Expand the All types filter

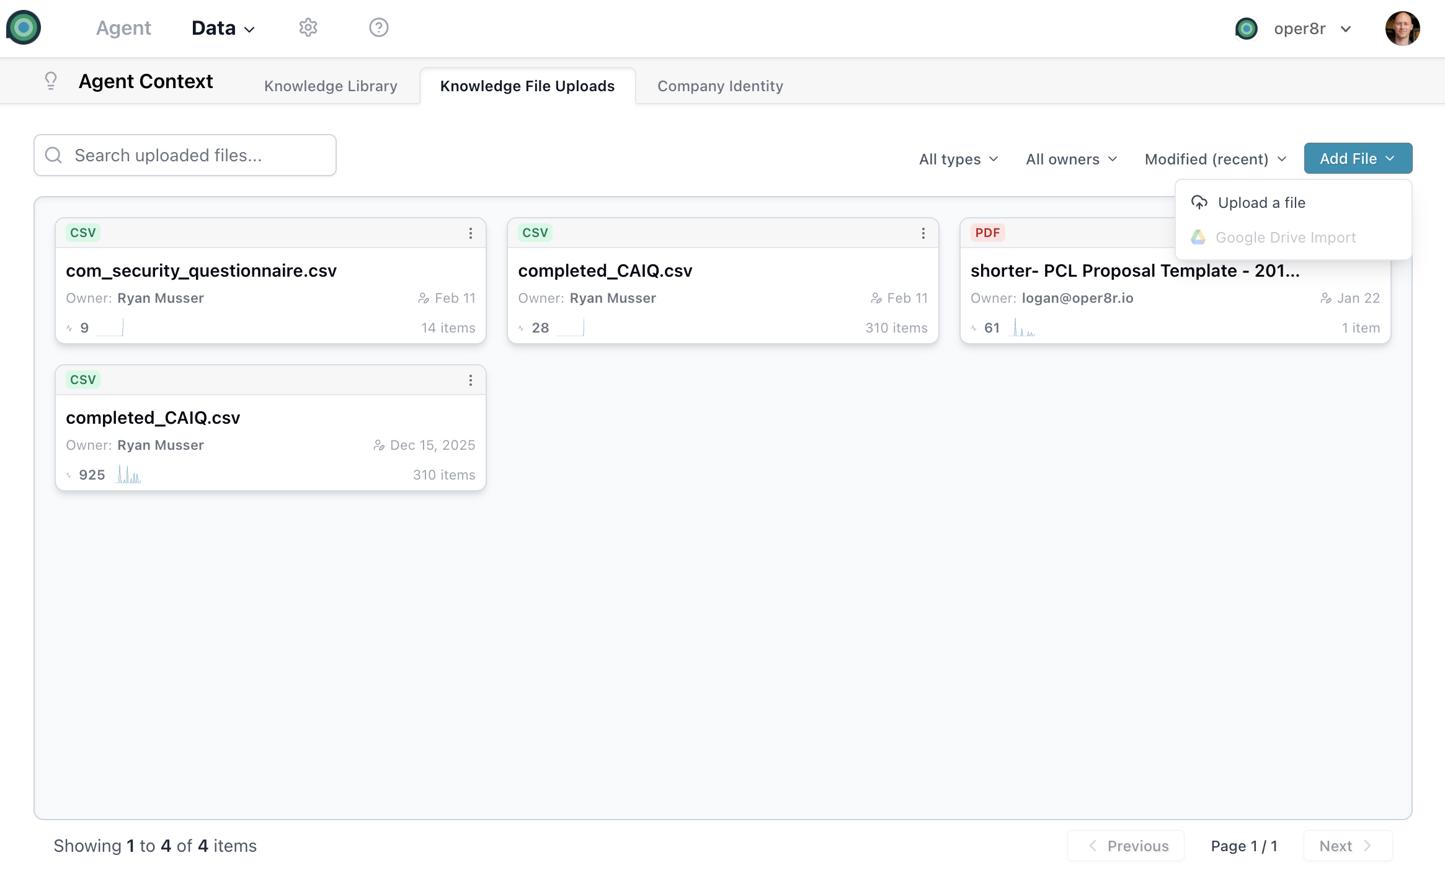(x=958, y=159)
